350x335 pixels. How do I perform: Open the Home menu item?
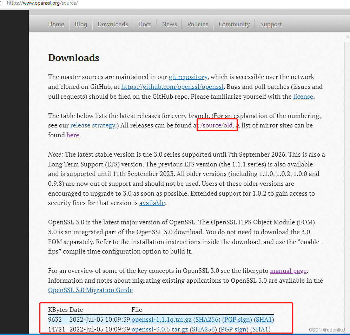click(56, 24)
